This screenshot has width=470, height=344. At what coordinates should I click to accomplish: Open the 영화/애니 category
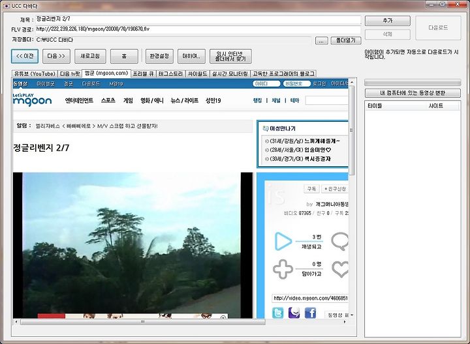pos(152,100)
